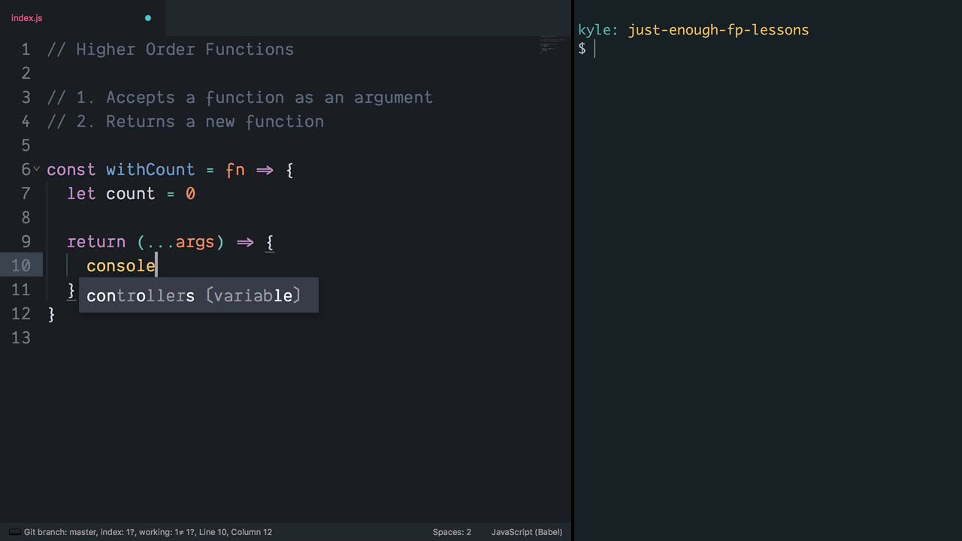Click the unsaved changes dot on the index.js tab
Screen dimensions: 962x541
148,17
